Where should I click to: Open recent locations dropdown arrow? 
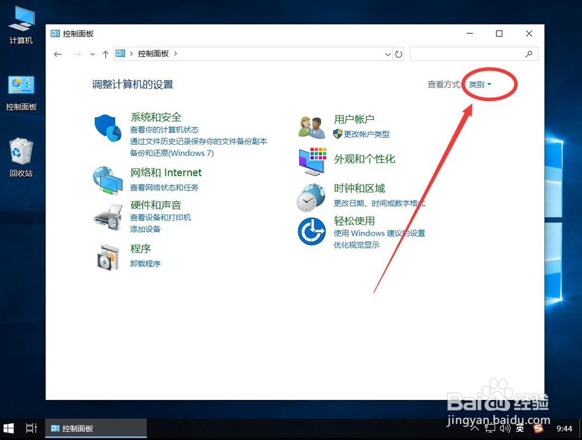[93, 54]
